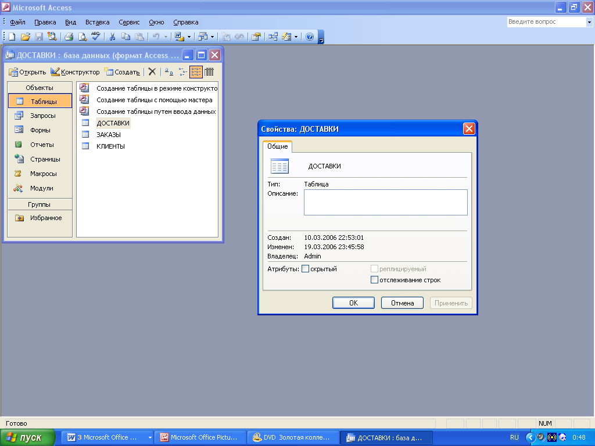595x446 pixels.
Task: Click the New database icon in toolbar
Action: (x=12, y=37)
